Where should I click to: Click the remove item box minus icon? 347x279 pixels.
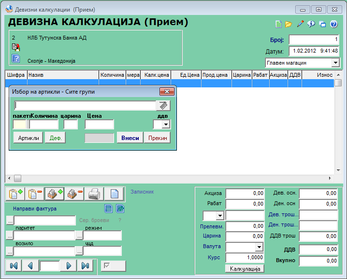[x=74, y=194]
